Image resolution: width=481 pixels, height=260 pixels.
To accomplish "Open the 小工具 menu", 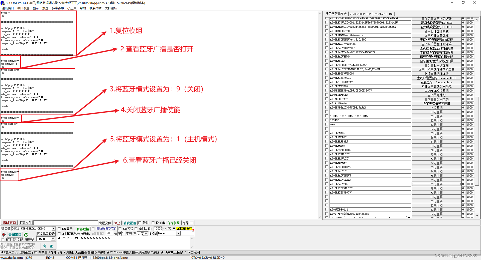I will (x=72, y=8).
